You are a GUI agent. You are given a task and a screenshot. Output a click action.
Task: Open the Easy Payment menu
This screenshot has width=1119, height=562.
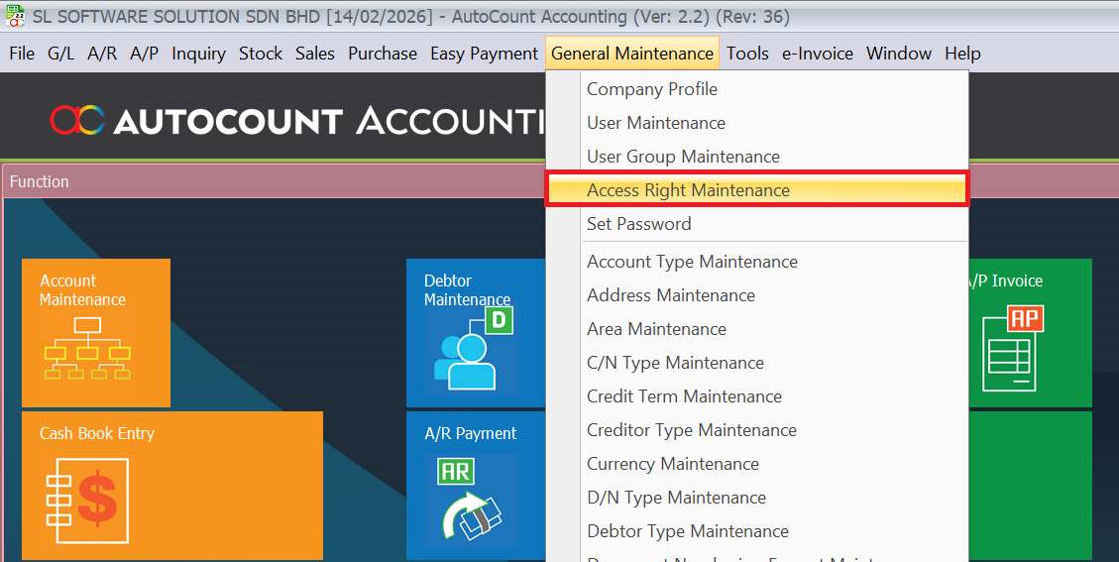pyautogui.click(x=484, y=54)
